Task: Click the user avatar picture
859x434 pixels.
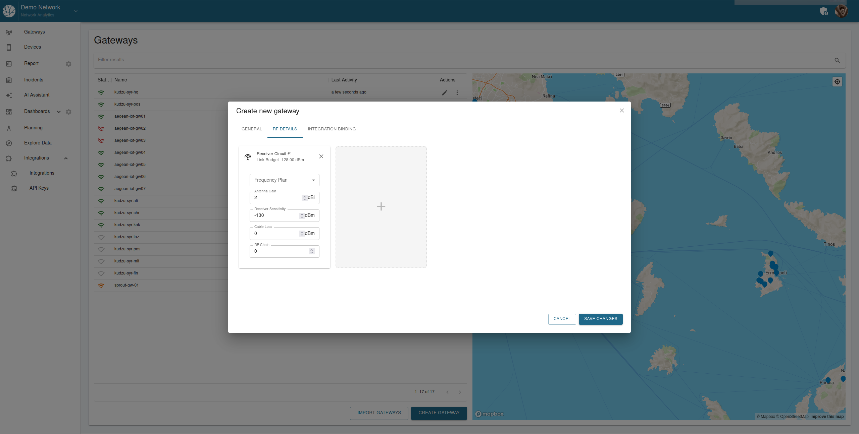Action: (x=842, y=11)
